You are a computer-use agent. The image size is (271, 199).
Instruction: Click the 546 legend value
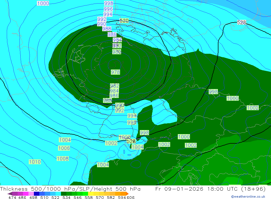78,197
